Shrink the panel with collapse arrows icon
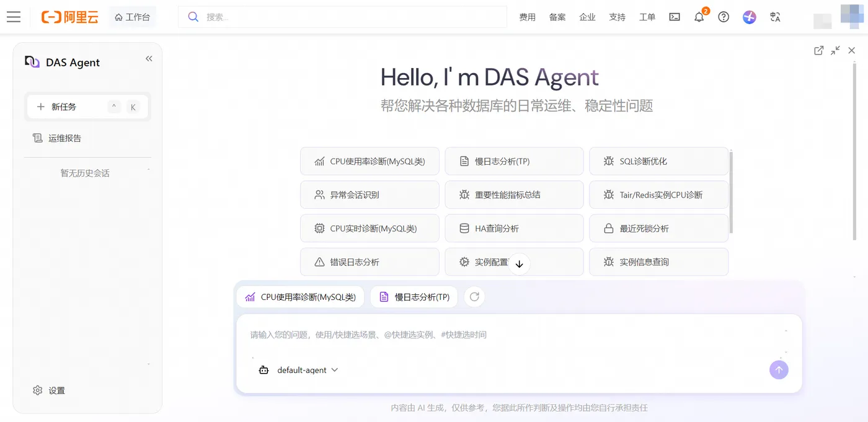The height and width of the screenshot is (422, 868). [x=835, y=51]
